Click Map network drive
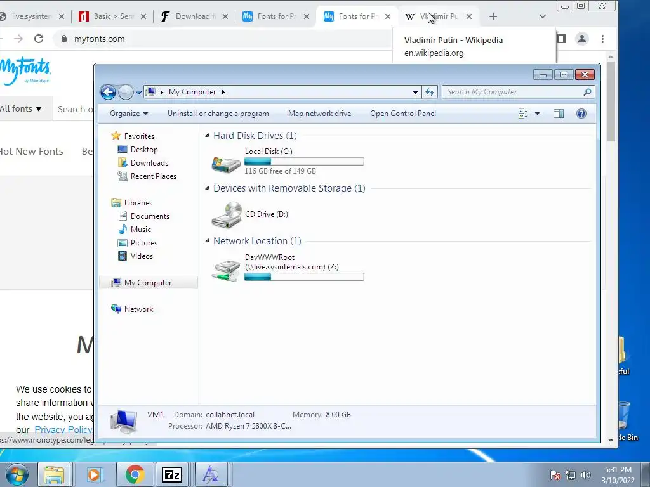The width and height of the screenshot is (650, 487). tap(320, 114)
